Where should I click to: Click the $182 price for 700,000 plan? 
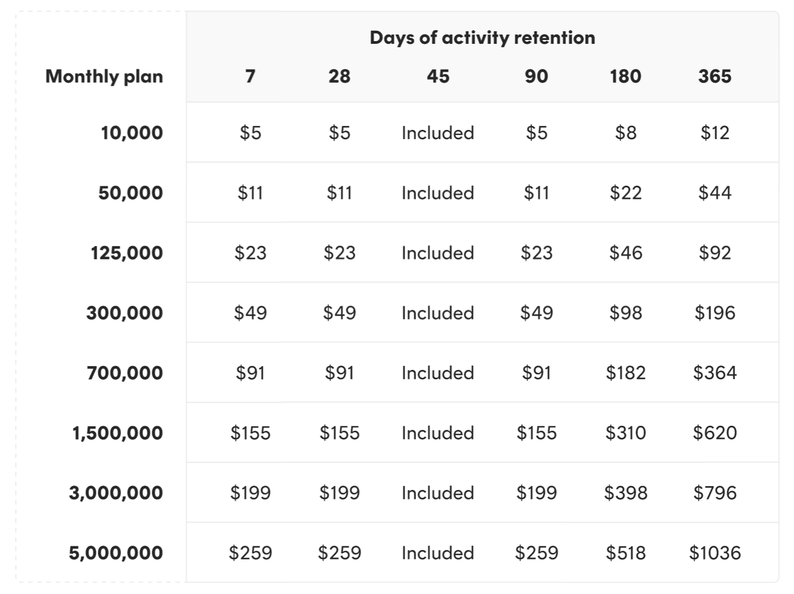tap(625, 373)
